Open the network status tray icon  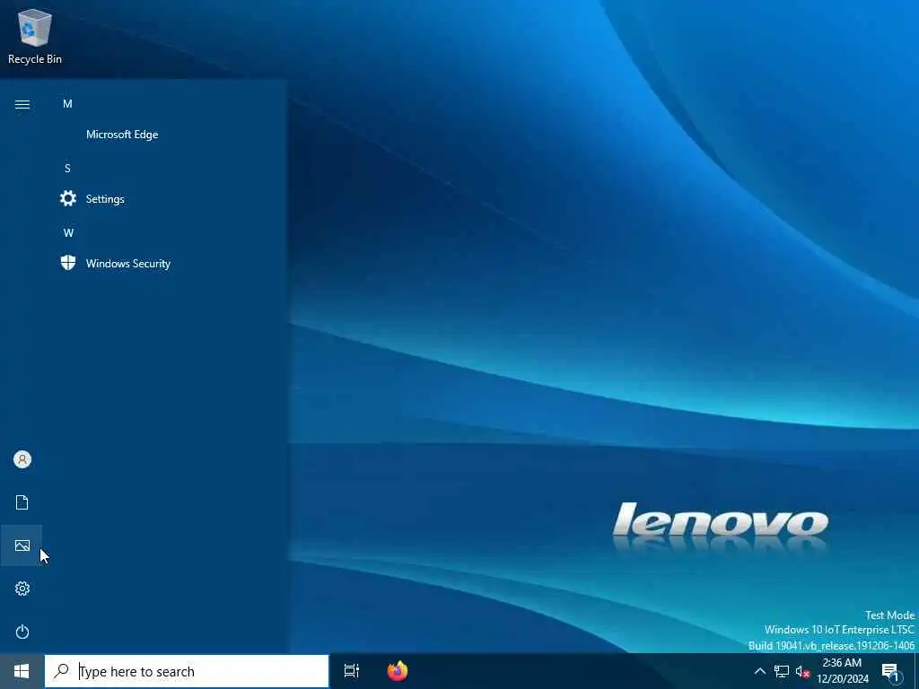(782, 671)
